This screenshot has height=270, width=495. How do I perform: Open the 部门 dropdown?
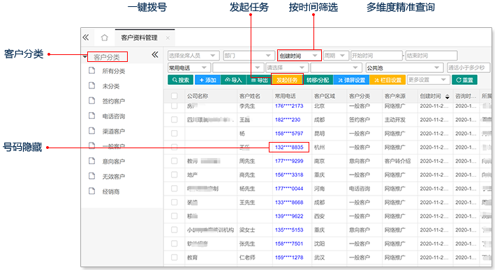[249, 56]
